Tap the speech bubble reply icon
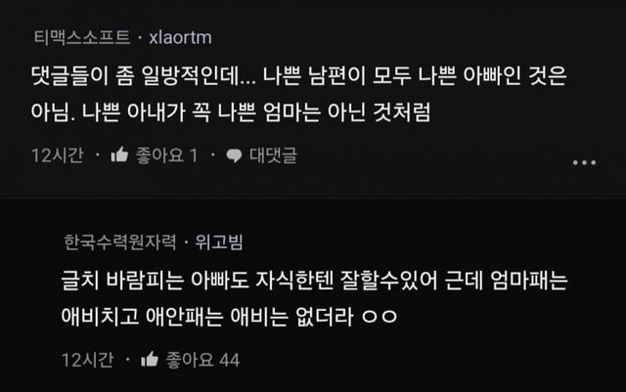The width and height of the screenshot is (626, 392). click(x=234, y=155)
